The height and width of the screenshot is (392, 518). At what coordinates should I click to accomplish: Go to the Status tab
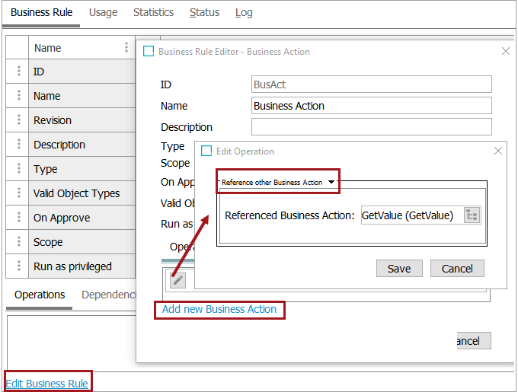[204, 12]
